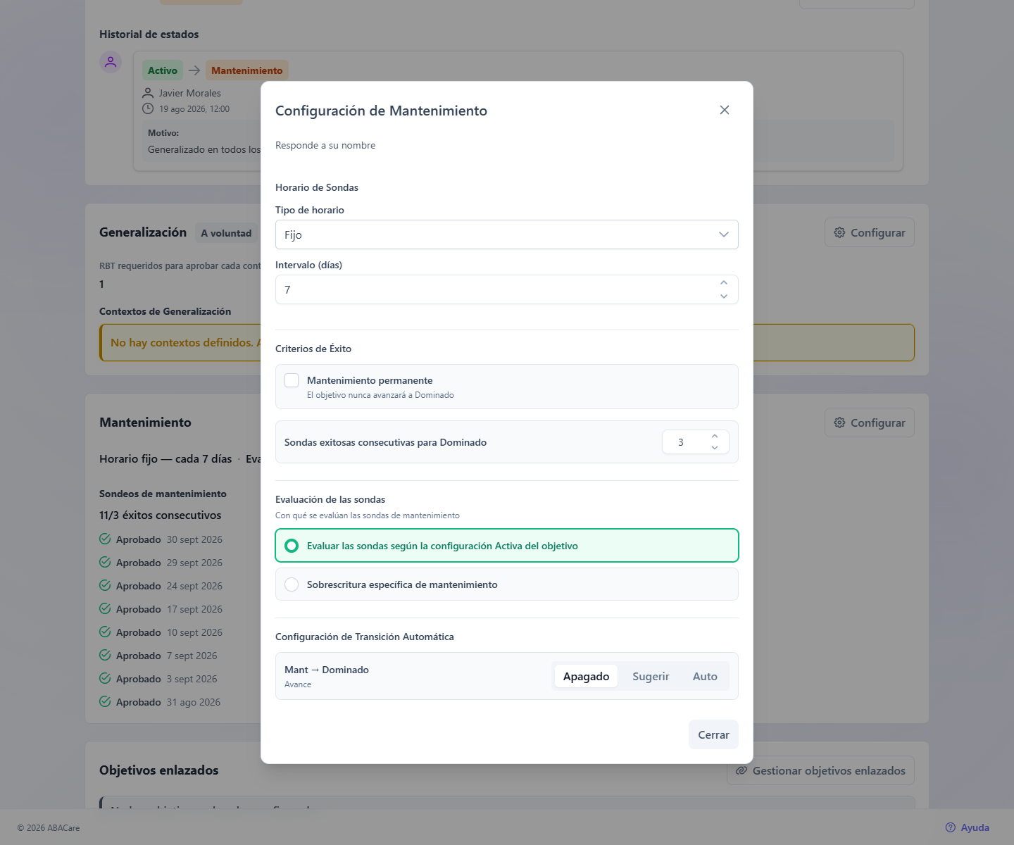This screenshot has height=845, width=1014.
Task: Click the '11/3 éxitos consecutivos' text
Action: pyautogui.click(x=161, y=515)
